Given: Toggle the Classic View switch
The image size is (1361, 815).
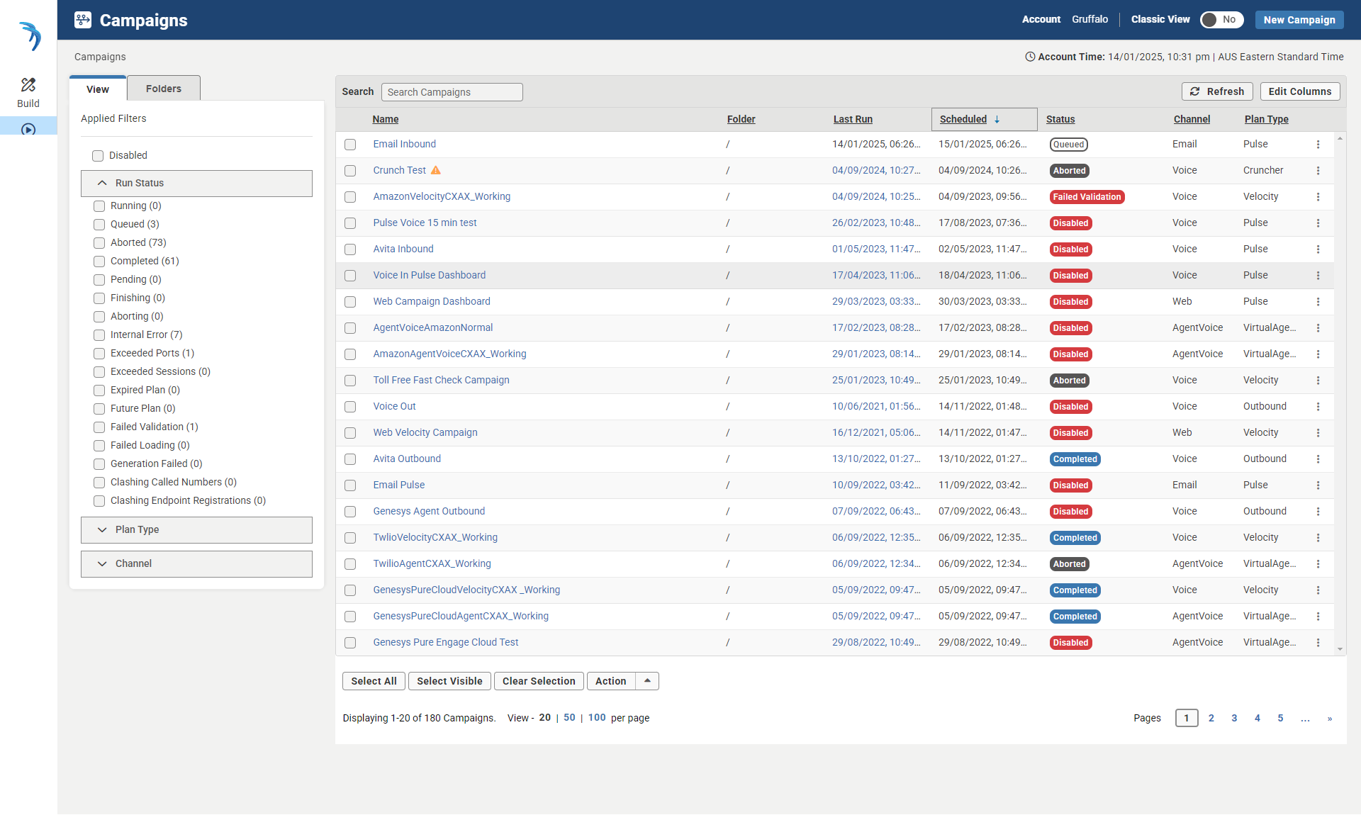Looking at the screenshot, I should click(1221, 20).
